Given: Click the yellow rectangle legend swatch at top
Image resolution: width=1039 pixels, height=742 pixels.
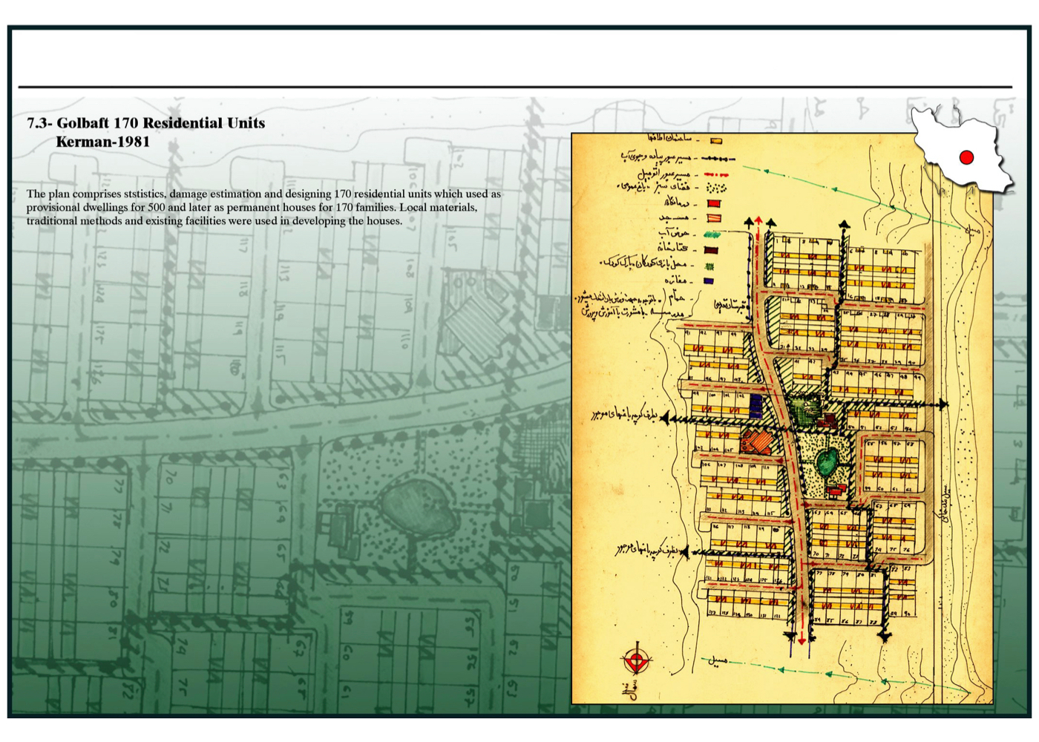Looking at the screenshot, I should [x=716, y=140].
